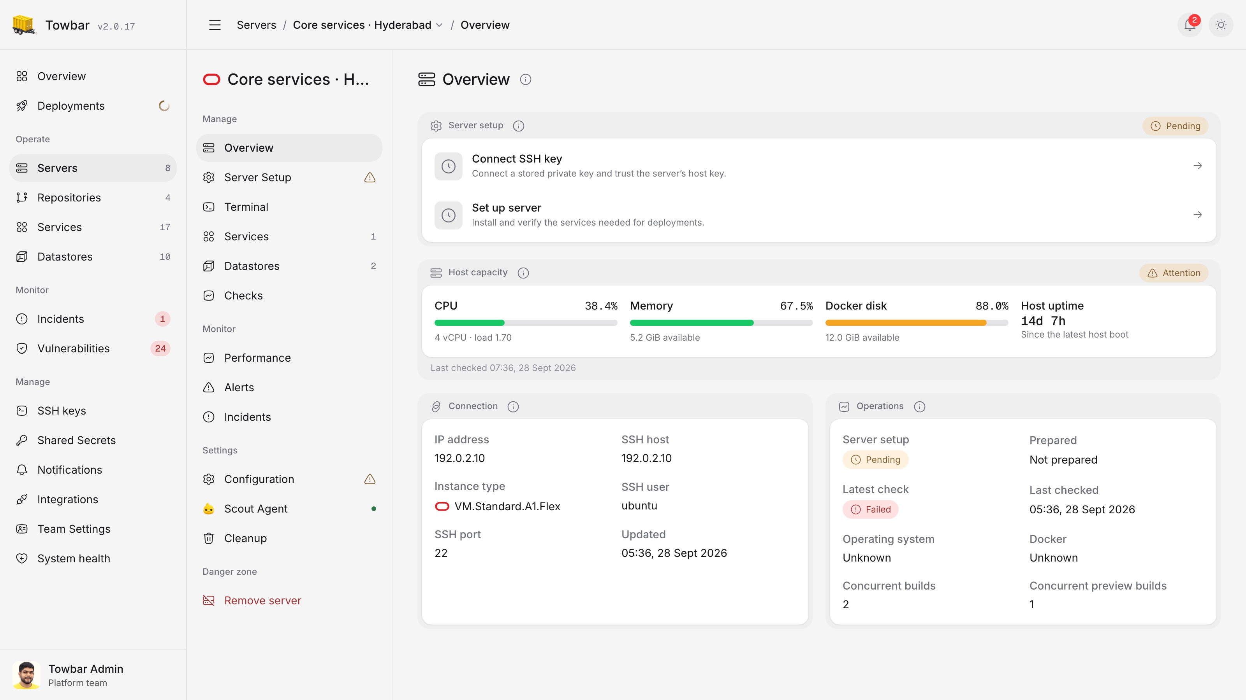Click clock icon beside Connect SSH key
The image size is (1246, 700).
[449, 166]
